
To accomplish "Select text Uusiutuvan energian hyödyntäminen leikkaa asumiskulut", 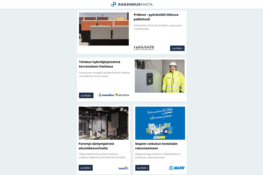I will click(x=104, y=75).
